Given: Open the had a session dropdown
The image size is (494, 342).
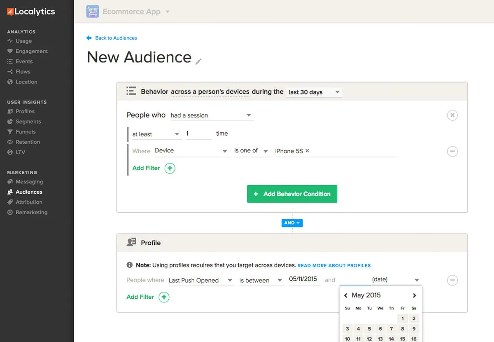Looking at the screenshot, I should point(212,115).
